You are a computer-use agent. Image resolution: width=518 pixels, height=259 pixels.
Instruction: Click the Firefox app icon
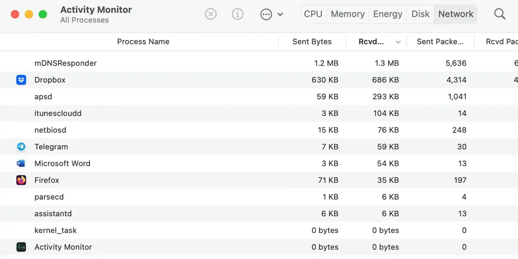coord(21,180)
